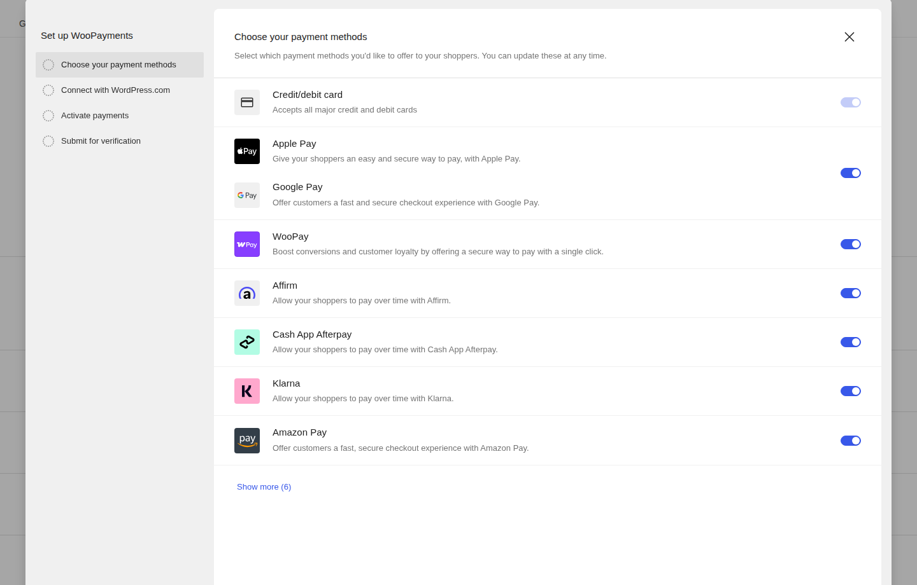
Task: Click 'Allow your shoppers to pay over time with Klarna.'
Action: pyautogui.click(x=363, y=399)
